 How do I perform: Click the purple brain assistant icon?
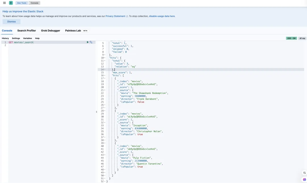click(x=304, y=179)
